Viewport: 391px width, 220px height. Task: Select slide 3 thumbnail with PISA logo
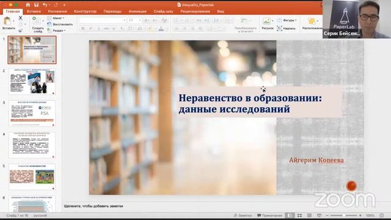[x=32, y=113]
